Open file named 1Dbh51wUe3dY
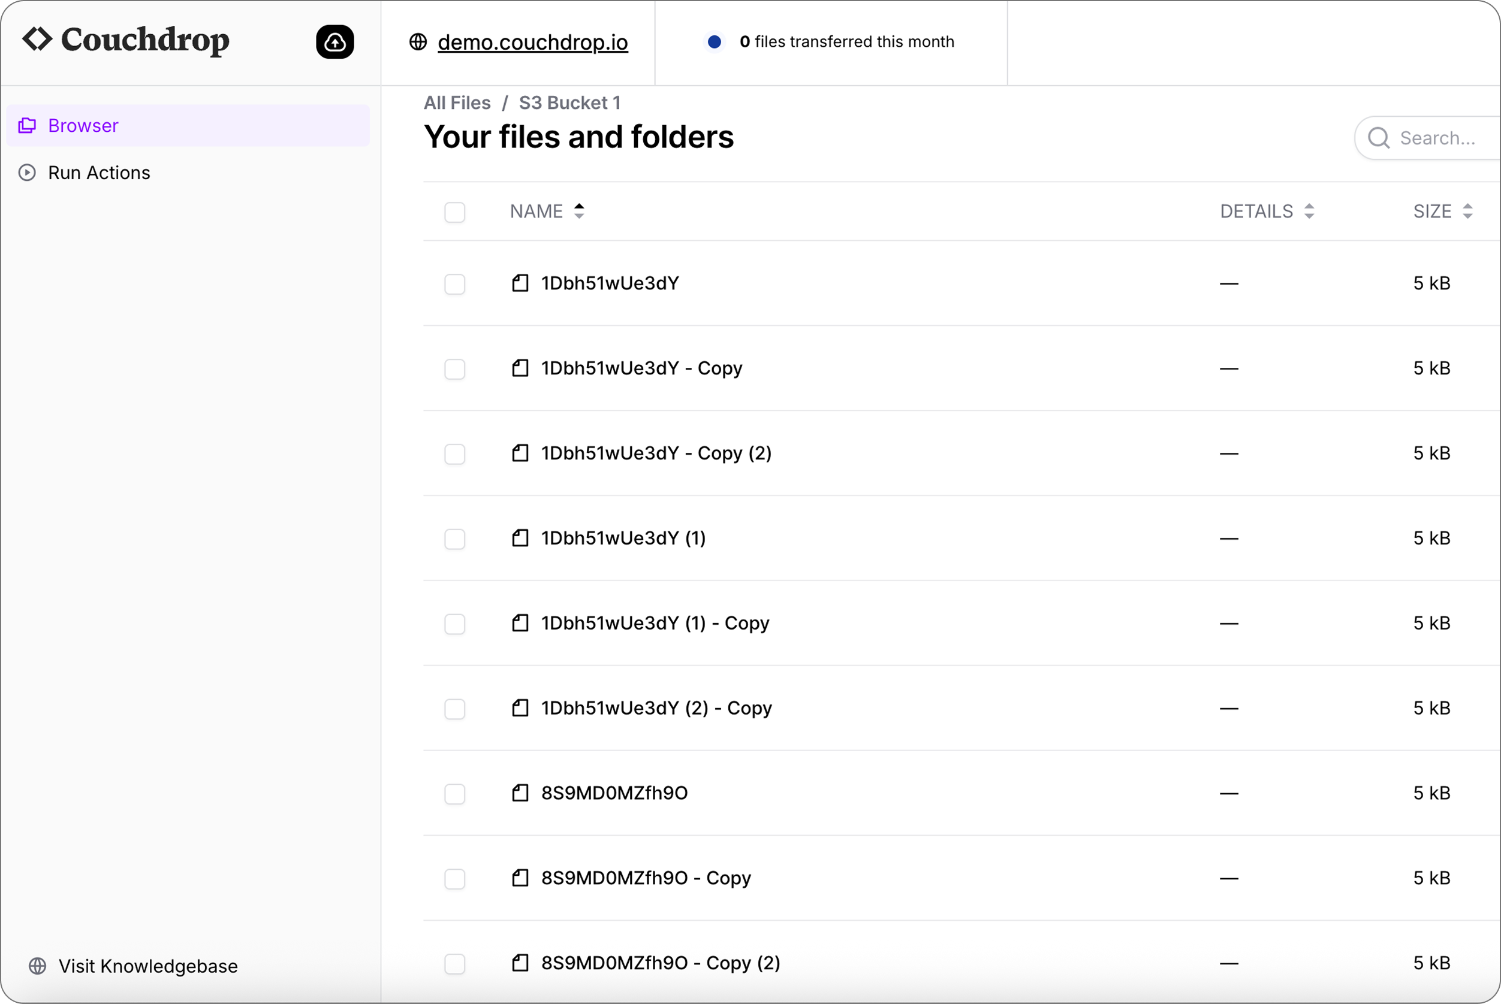Image resolution: width=1501 pixels, height=1004 pixels. tap(609, 283)
